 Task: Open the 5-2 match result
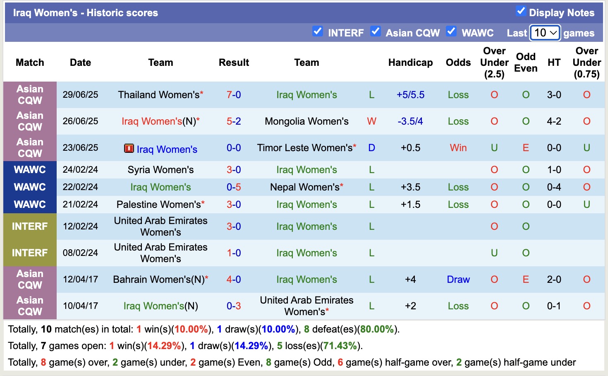click(234, 121)
